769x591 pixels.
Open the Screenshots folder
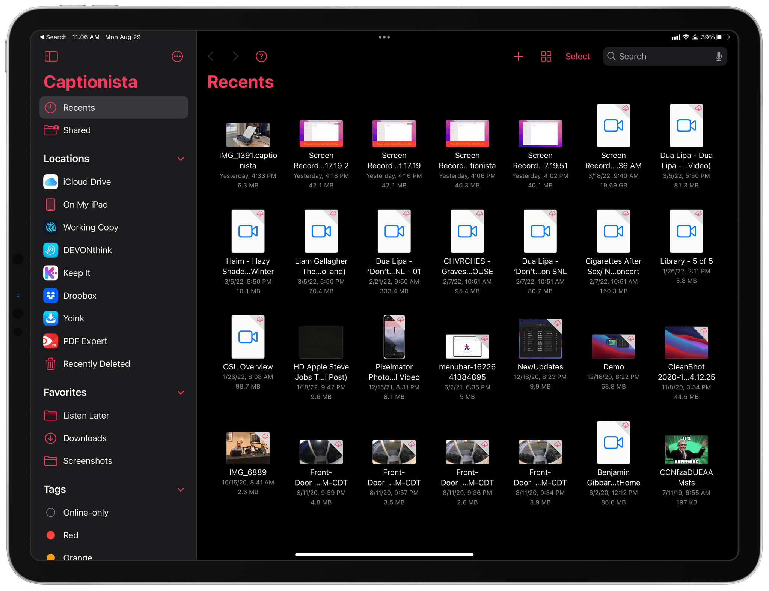114,461
